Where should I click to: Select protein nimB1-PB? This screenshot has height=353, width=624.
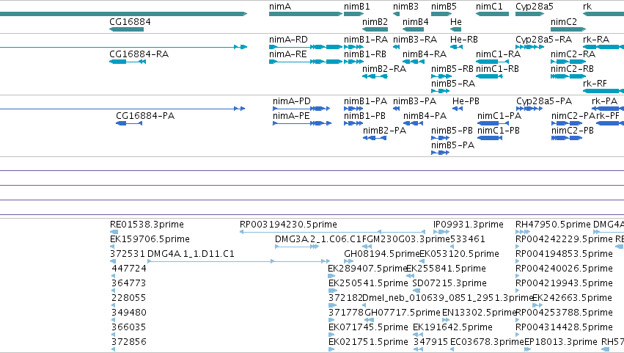(x=353, y=123)
